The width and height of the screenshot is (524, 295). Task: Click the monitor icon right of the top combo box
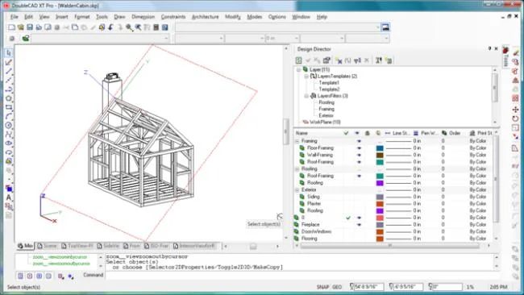[x=385, y=27]
